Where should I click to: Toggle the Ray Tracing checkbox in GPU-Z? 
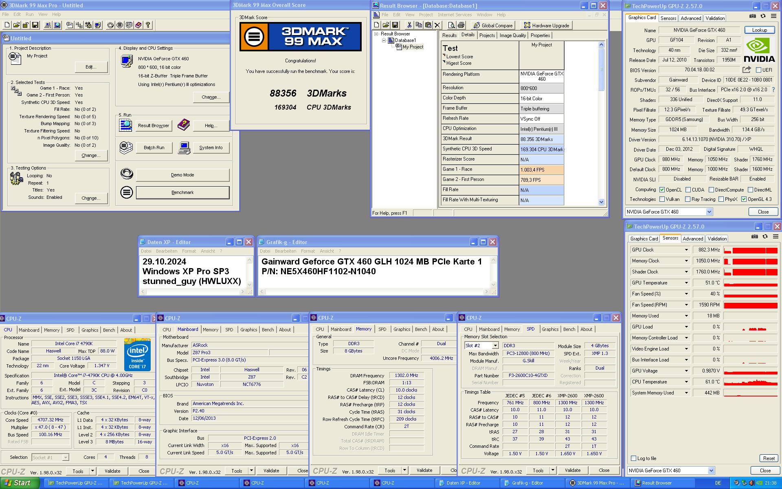(688, 199)
